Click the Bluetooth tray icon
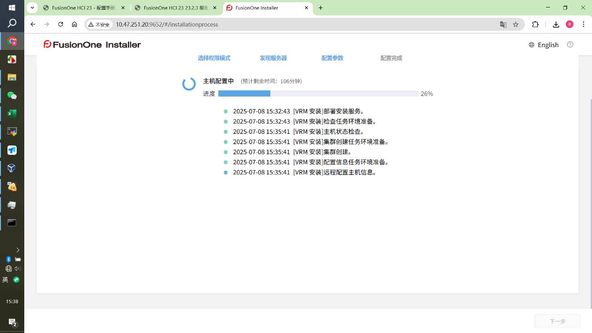The height and width of the screenshot is (333, 592). click(x=8, y=259)
